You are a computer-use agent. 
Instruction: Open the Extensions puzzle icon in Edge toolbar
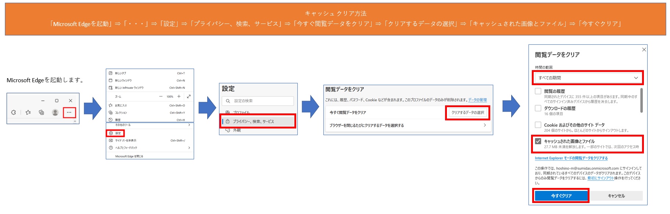coord(14,112)
